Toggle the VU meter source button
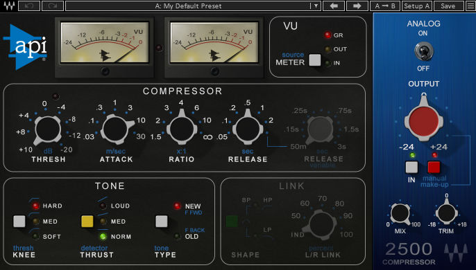This screenshot has width=476, height=270. click(315, 60)
